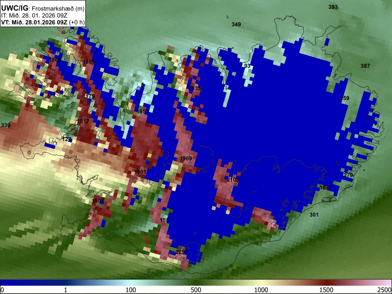Image resolution: width=392 pixels, height=294 pixels.
Task: Click the map value 185
Action: pyautogui.click(x=164, y=220)
